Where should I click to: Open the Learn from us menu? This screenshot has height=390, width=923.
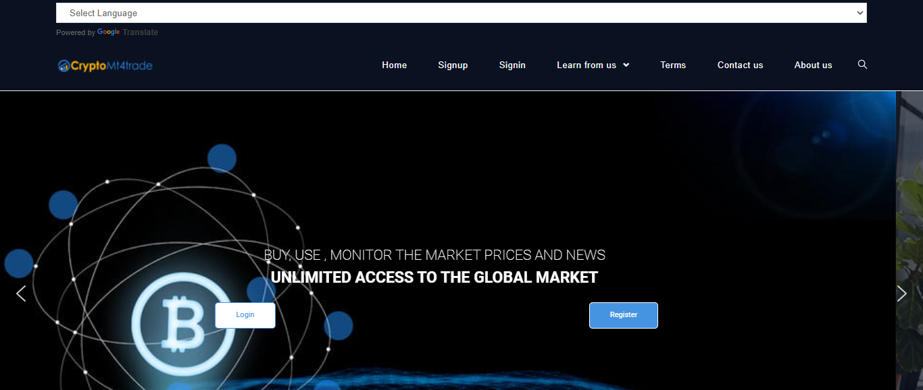[x=586, y=65]
